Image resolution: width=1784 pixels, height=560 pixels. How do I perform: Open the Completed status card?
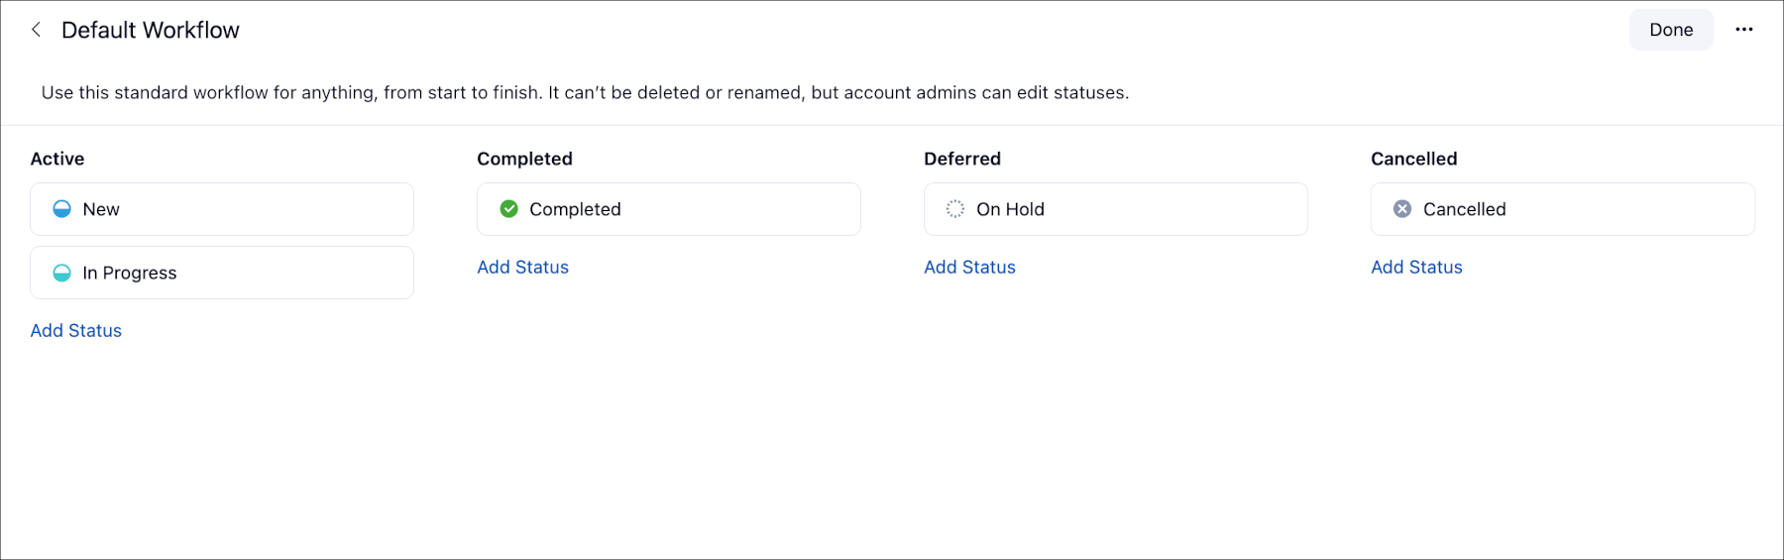[669, 209]
